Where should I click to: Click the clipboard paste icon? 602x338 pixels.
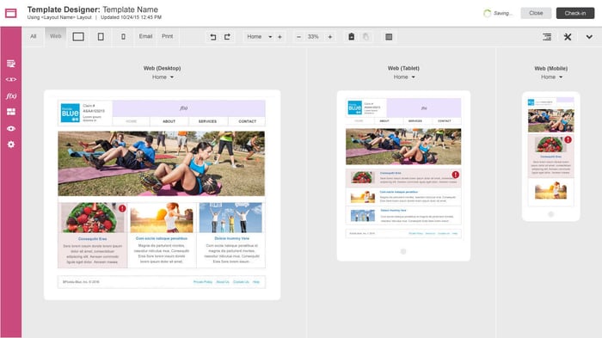(x=351, y=36)
